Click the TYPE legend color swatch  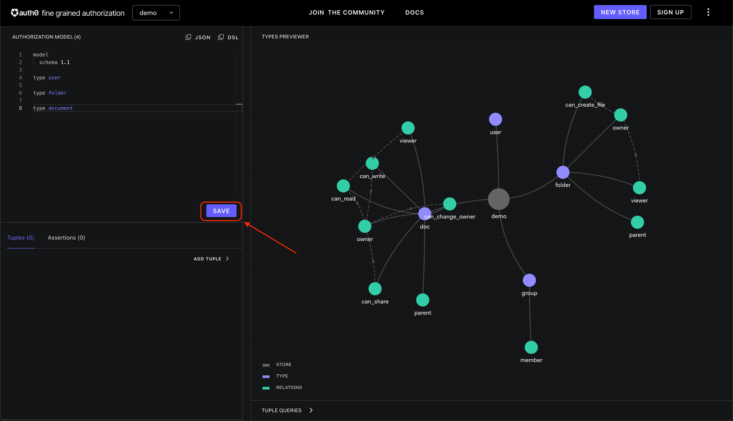pyautogui.click(x=266, y=376)
